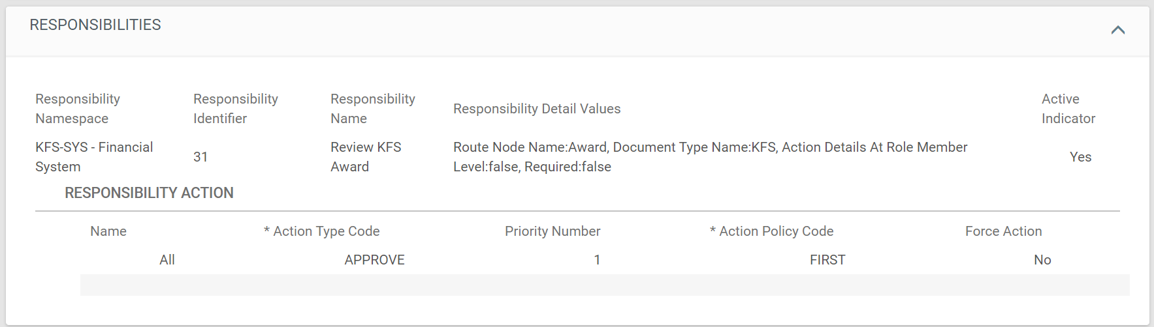Viewport: 1154px width, 327px height.
Task: Click the Priority Number column header
Action: (x=553, y=231)
